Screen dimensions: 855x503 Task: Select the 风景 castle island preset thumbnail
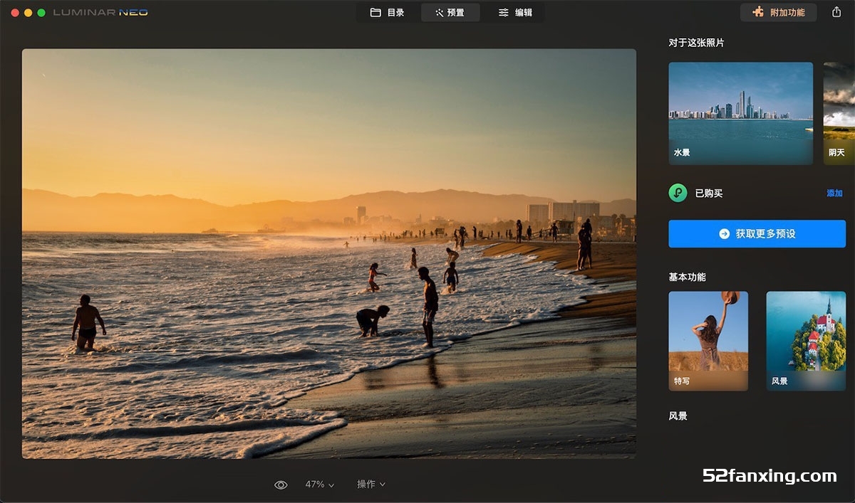point(806,341)
